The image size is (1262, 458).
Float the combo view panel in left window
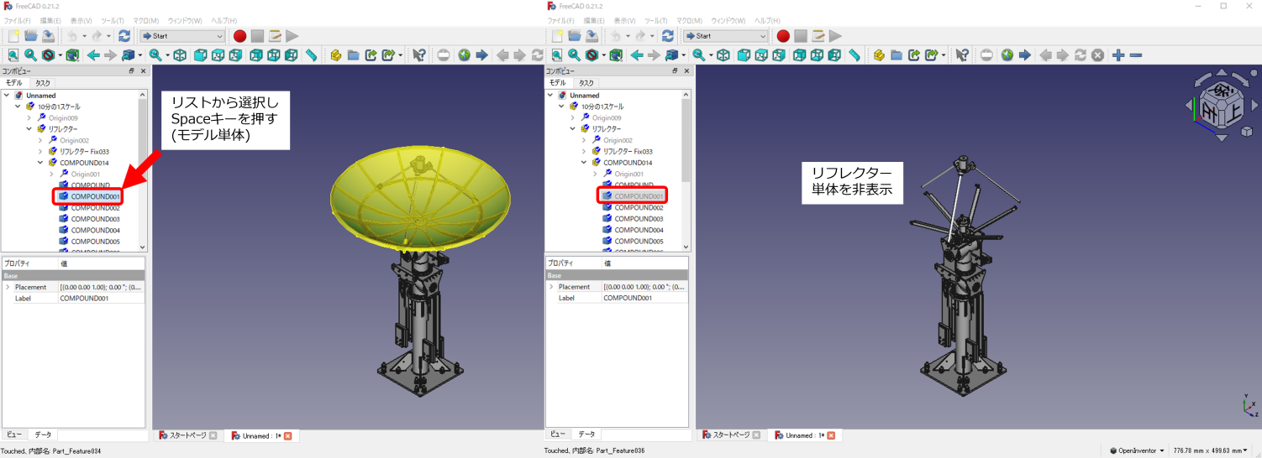[x=131, y=71]
